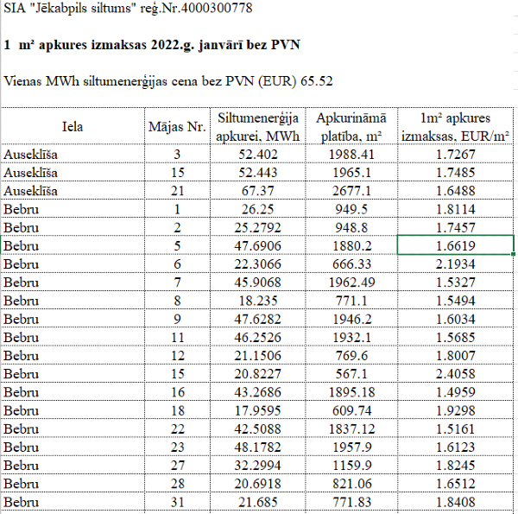518x514 pixels.
Task: Select cell with value 45.9068
Action: (x=257, y=282)
